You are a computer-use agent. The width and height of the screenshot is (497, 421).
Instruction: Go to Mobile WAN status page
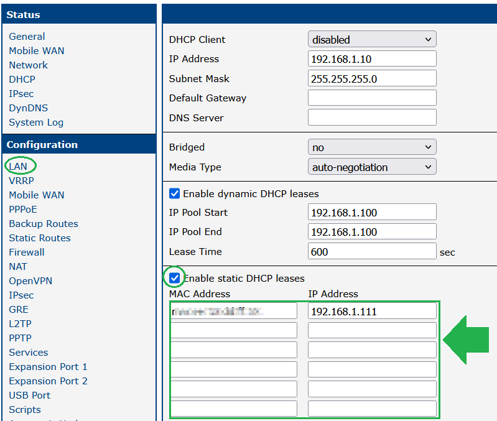(x=36, y=50)
